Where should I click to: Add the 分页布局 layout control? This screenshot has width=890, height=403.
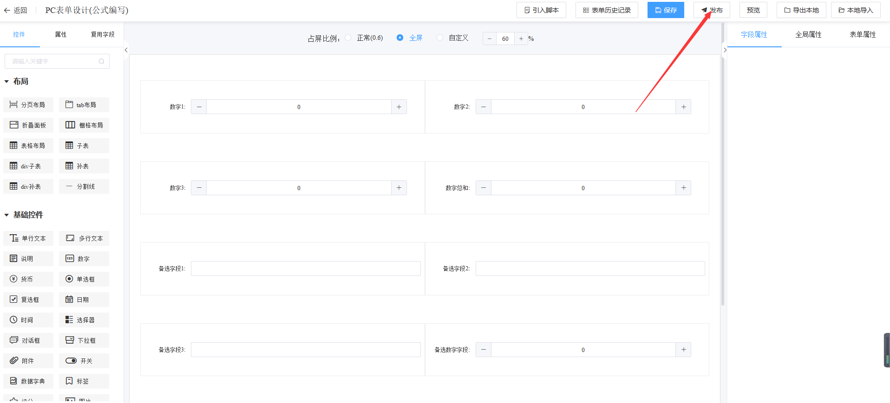click(x=28, y=105)
